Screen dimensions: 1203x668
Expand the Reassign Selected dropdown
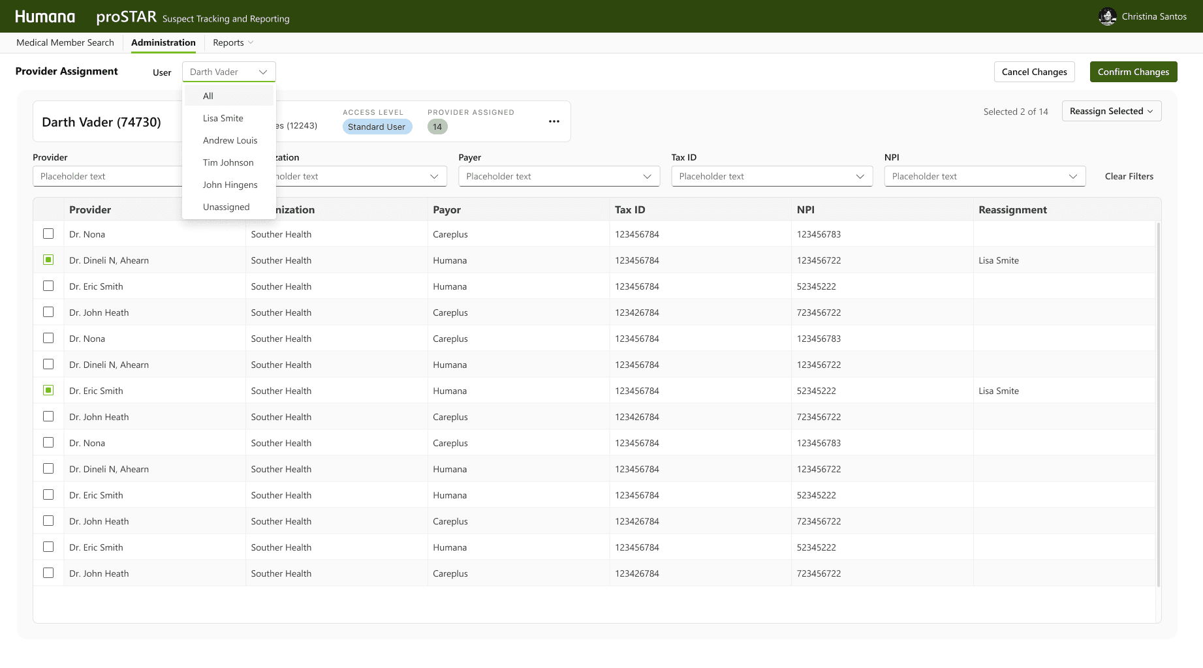click(x=1112, y=111)
